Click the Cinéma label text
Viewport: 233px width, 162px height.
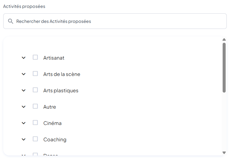pyautogui.click(x=52, y=123)
